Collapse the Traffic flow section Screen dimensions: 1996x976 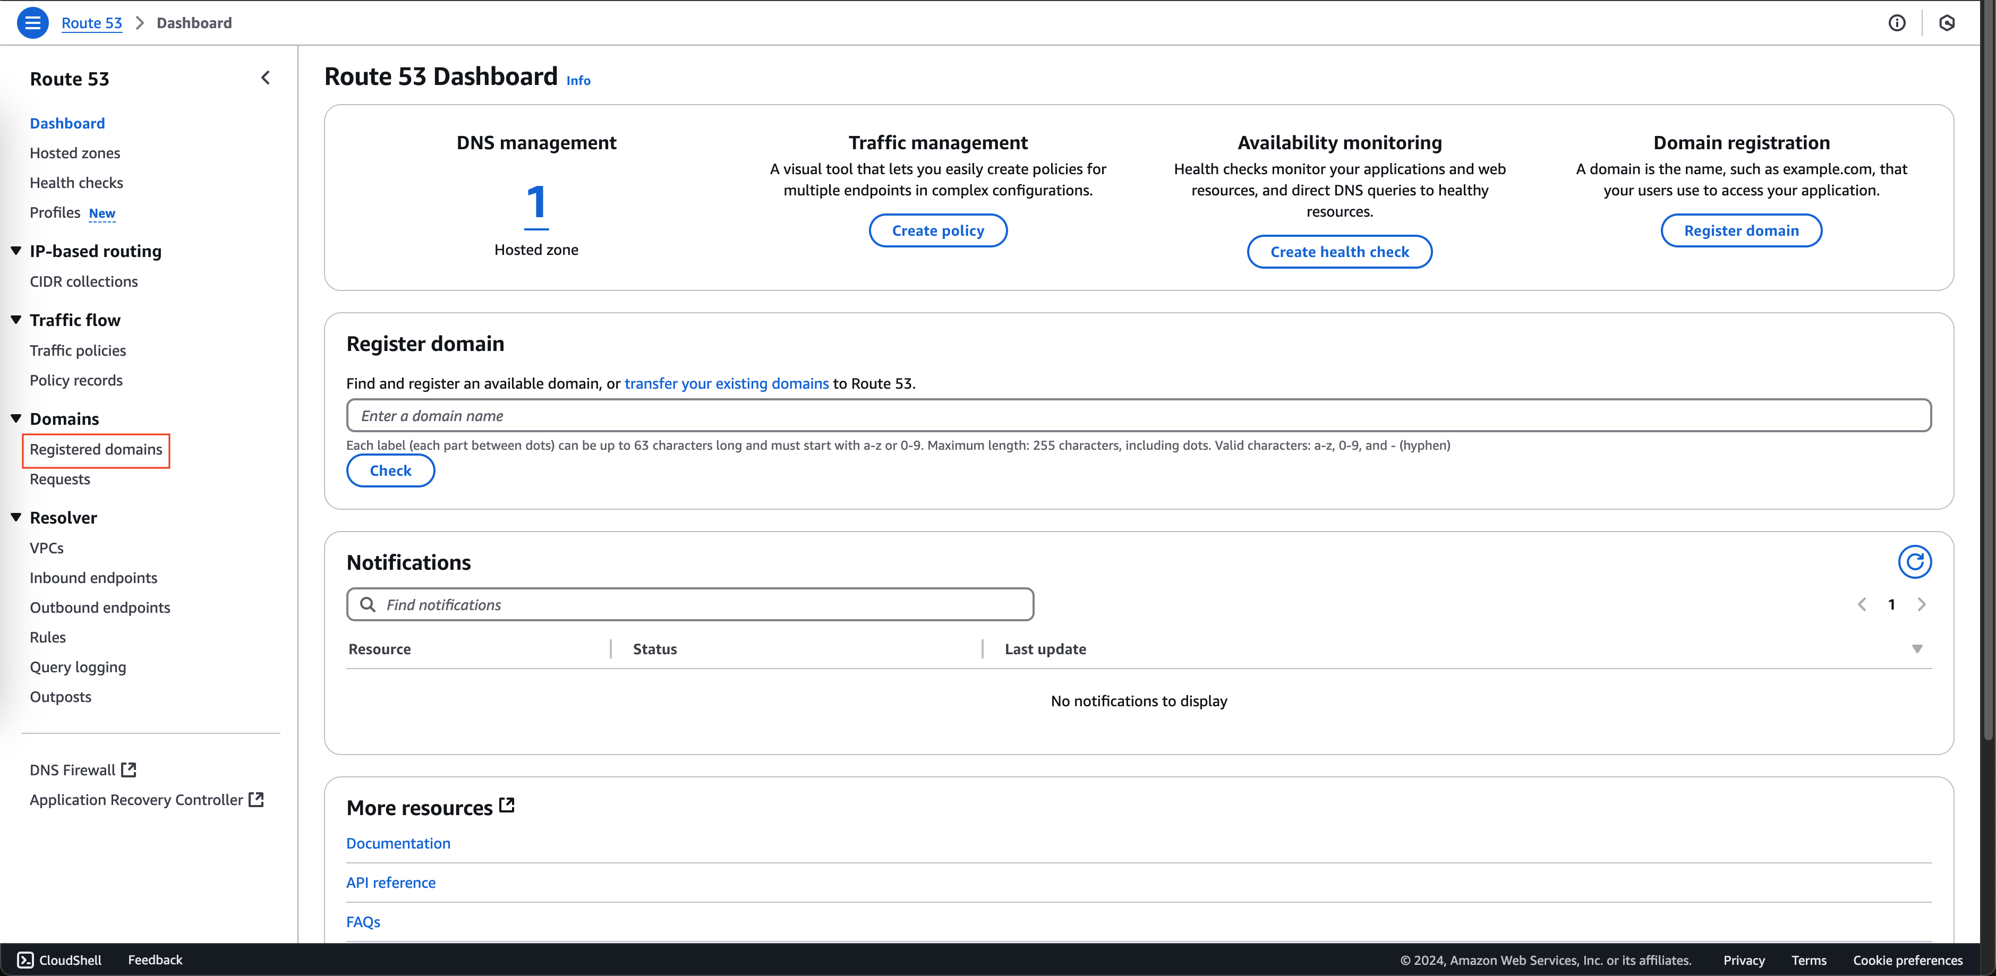pyautogui.click(x=15, y=319)
